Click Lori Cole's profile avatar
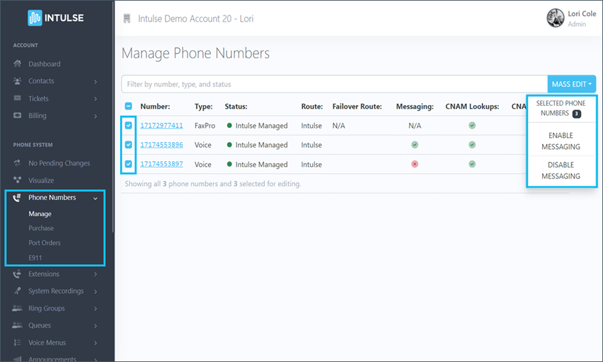Screen dimensions: 603x362 coord(555,18)
